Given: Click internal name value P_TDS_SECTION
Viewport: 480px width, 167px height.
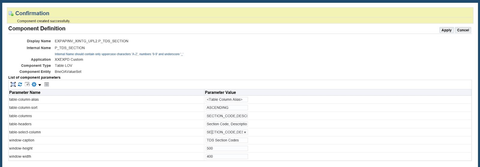Looking at the screenshot, I should [70, 48].
